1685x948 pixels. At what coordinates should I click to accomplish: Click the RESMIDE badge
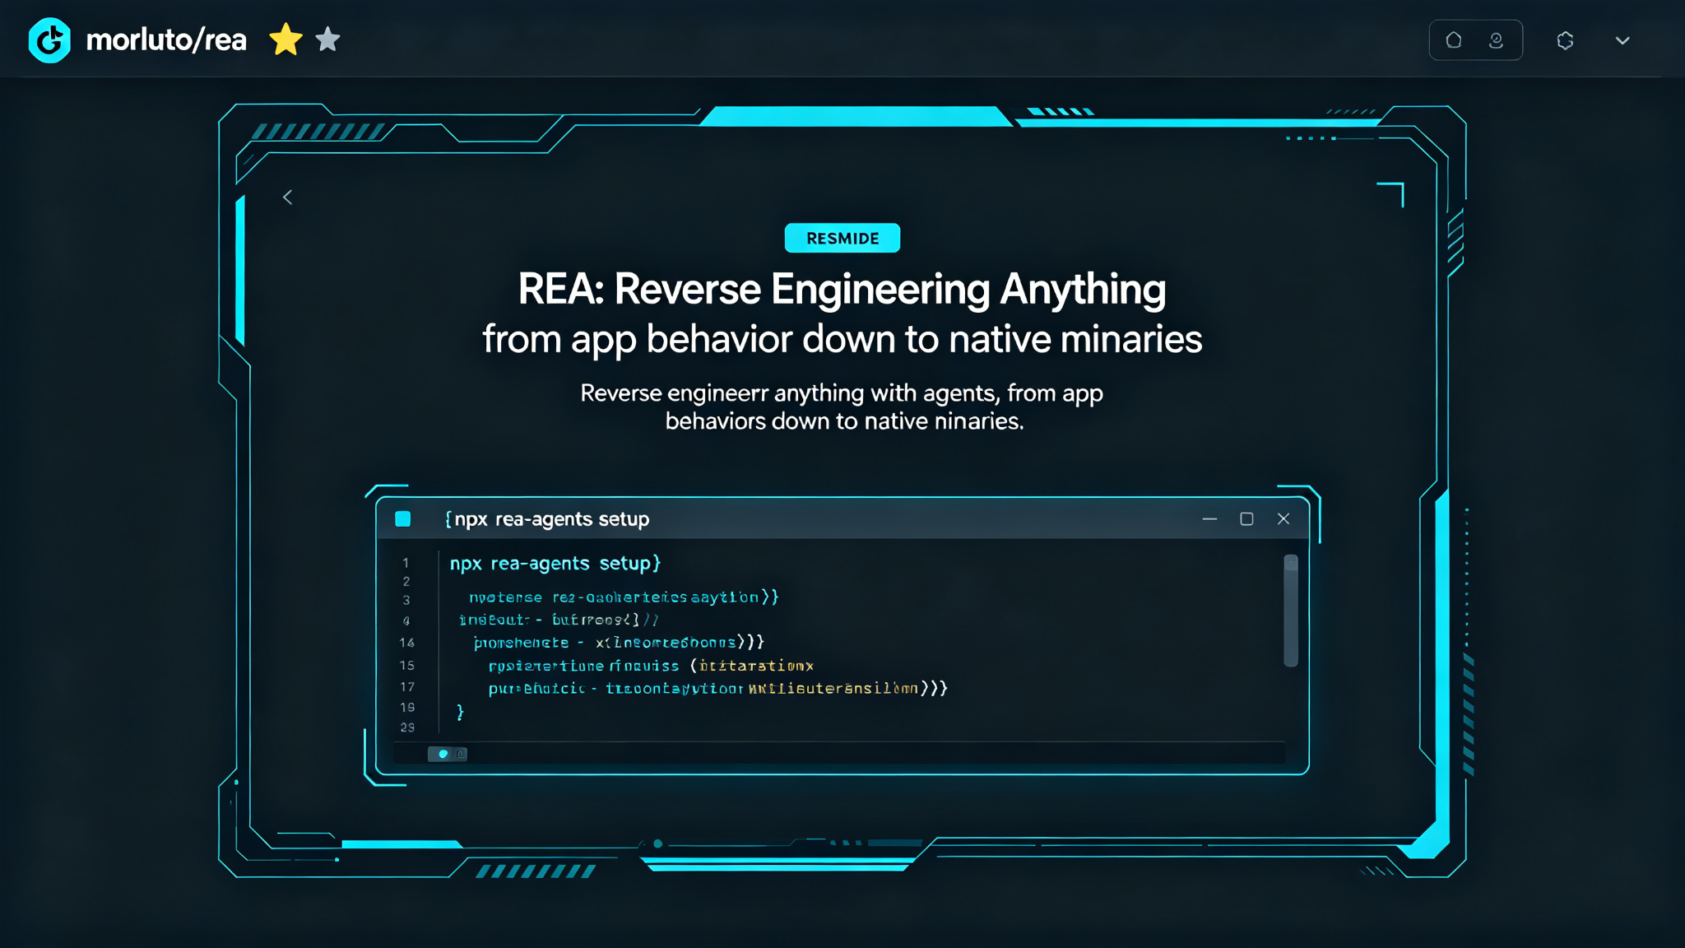pyautogui.click(x=842, y=238)
